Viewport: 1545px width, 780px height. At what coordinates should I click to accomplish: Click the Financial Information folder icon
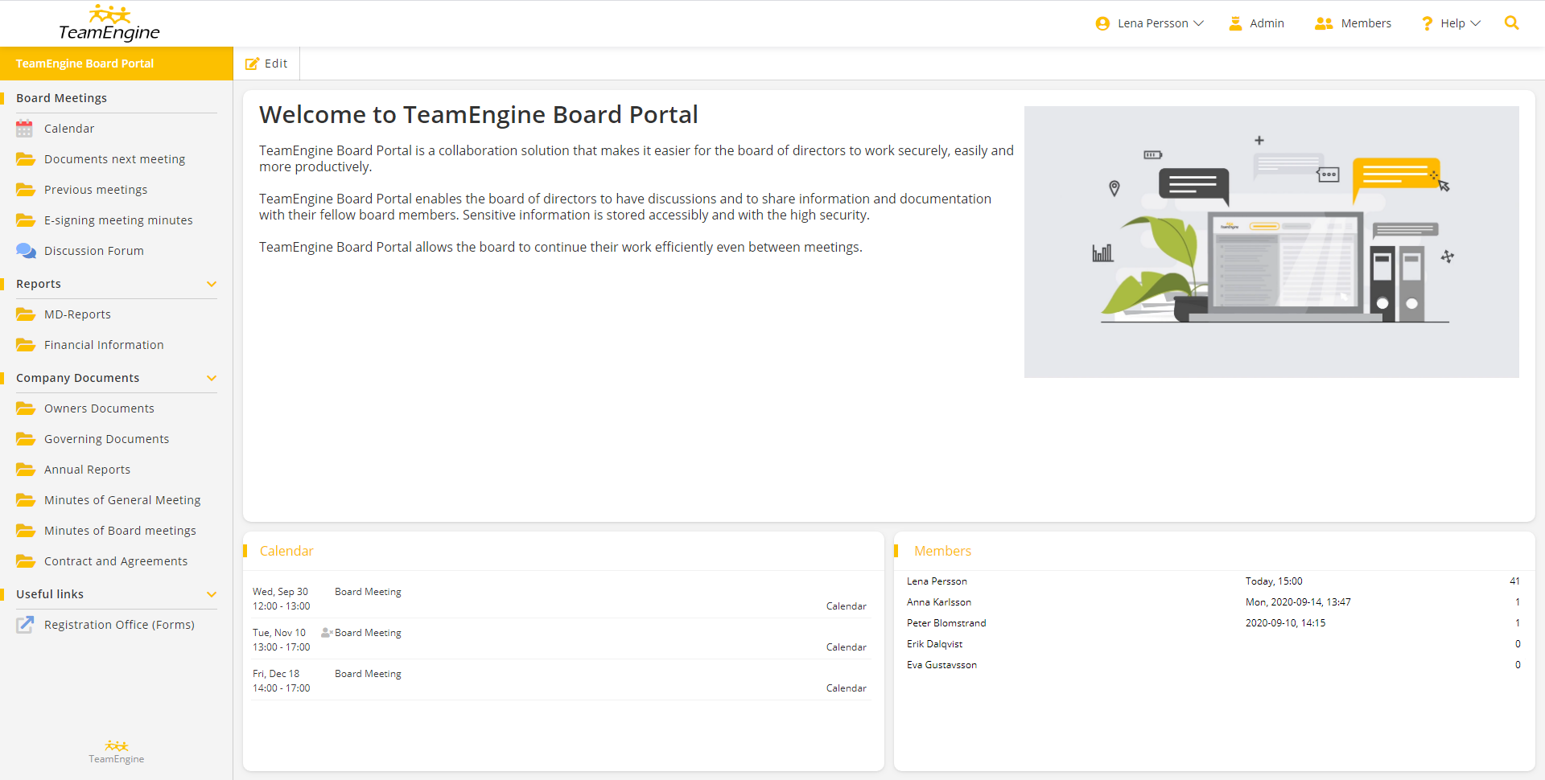[26, 345]
